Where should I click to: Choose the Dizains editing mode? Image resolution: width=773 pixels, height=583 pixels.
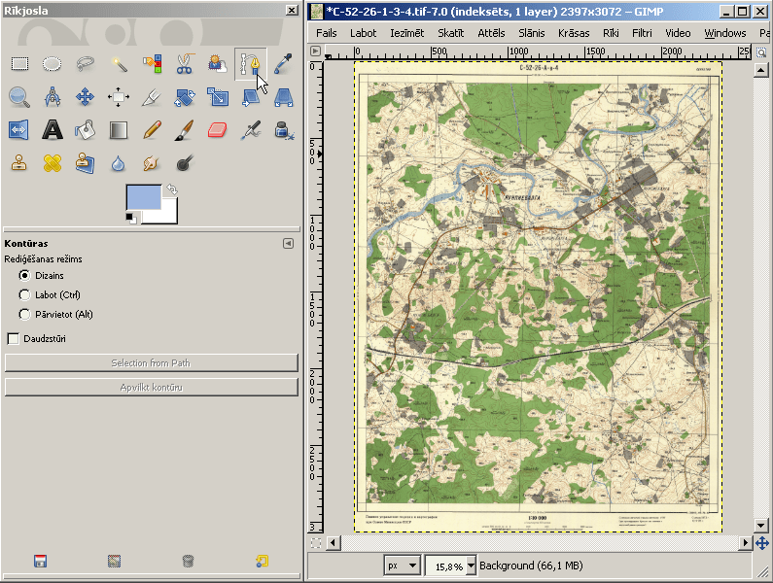(24, 276)
